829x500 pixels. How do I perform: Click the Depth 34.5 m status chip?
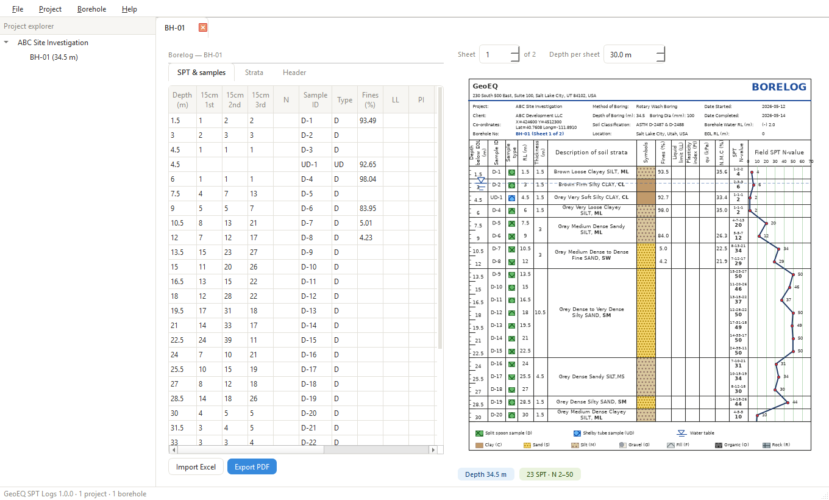[486, 474]
